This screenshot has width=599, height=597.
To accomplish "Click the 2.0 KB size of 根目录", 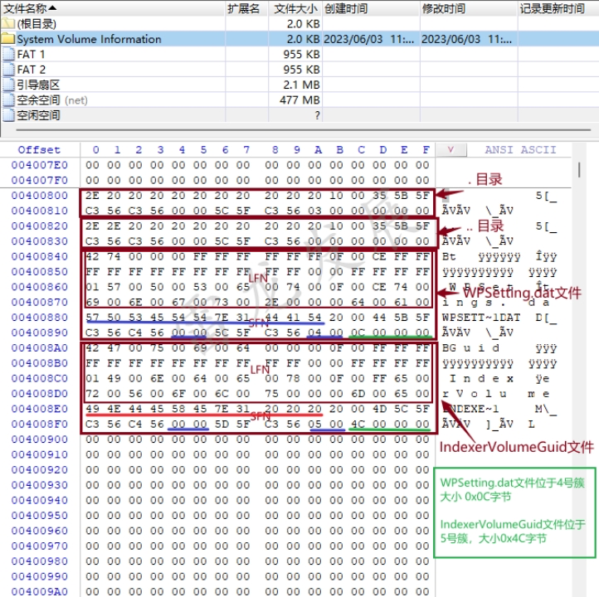I will (x=304, y=24).
